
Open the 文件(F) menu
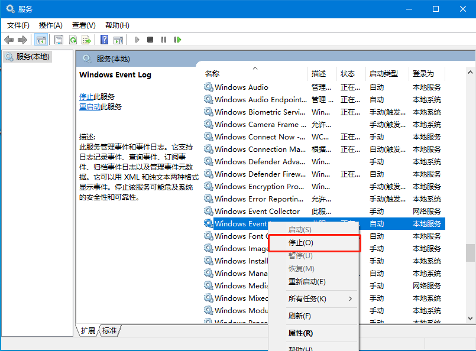coord(18,25)
